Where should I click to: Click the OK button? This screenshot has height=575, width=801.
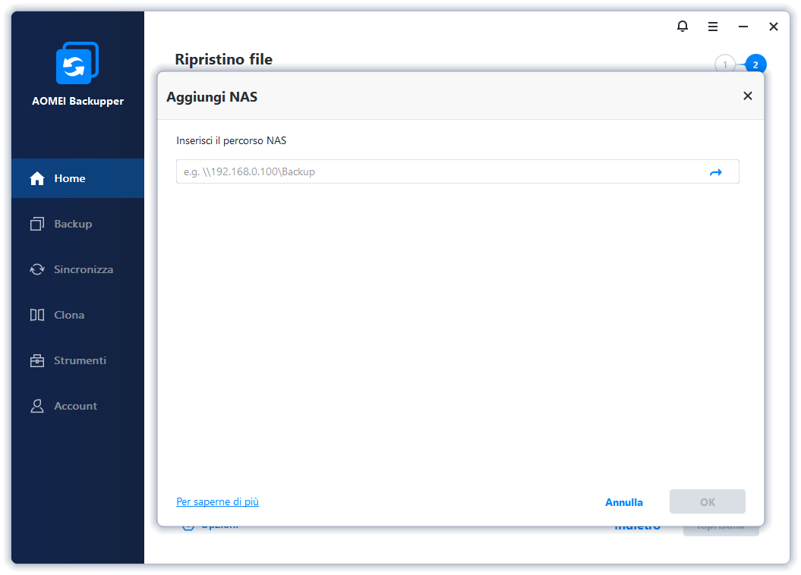[x=707, y=501]
